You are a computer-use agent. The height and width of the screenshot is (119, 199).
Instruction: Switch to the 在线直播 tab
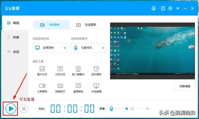87,25
